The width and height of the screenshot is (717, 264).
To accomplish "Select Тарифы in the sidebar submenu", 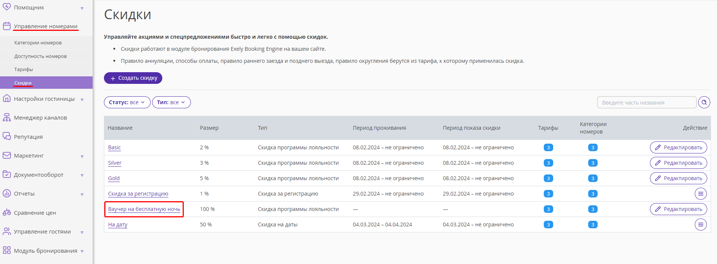I will tap(24, 69).
